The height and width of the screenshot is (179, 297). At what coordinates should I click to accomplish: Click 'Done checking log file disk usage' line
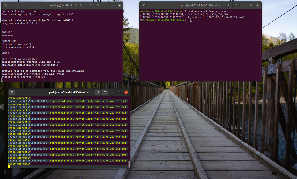pos(38,14)
